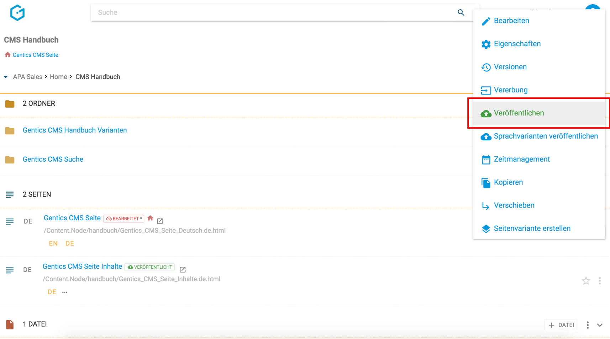Click folder icon of Gentics CMS Suche
This screenshot has width=610, height=339.
tap(10, 160)
